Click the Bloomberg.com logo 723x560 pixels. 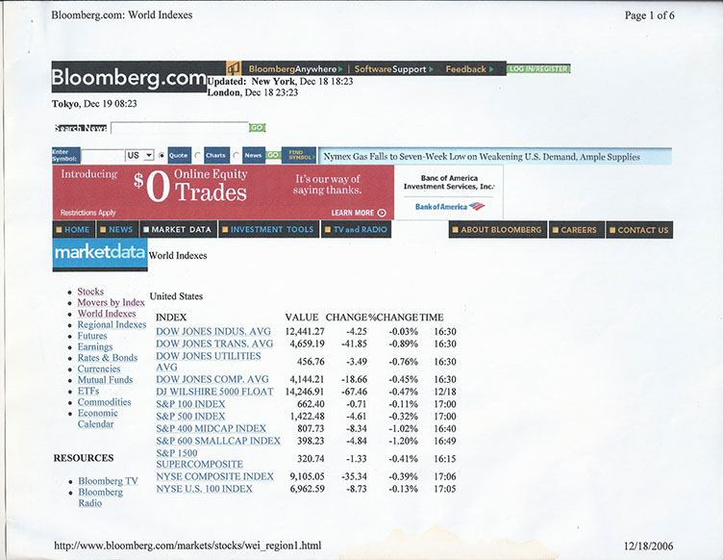coord(129,77)
